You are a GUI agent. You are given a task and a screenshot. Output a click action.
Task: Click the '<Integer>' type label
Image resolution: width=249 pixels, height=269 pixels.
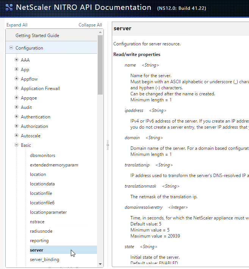click(178, 207)
